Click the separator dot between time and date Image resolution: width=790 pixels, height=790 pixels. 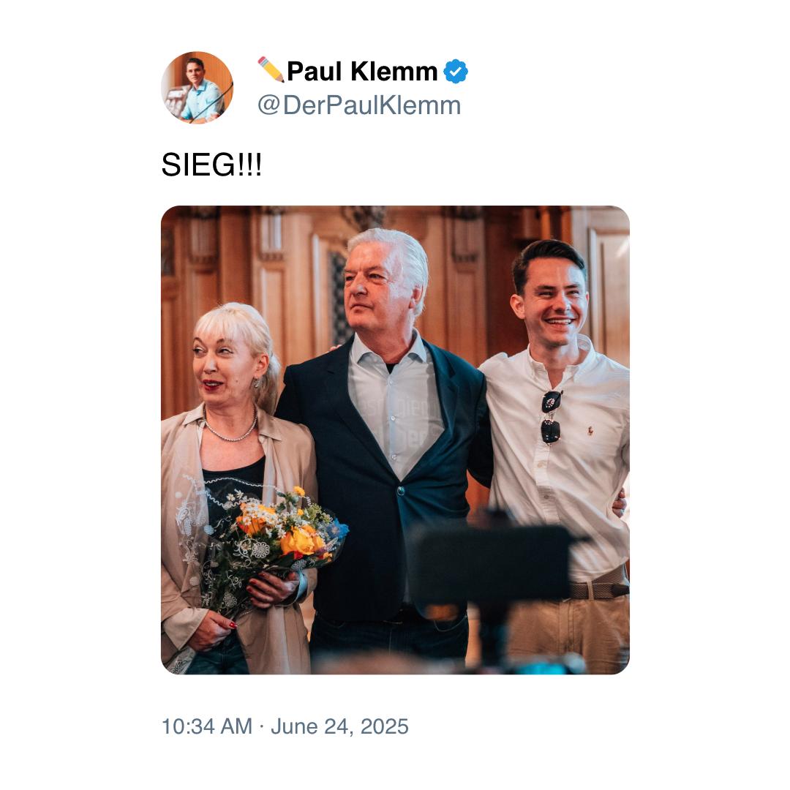click(261, 726)
